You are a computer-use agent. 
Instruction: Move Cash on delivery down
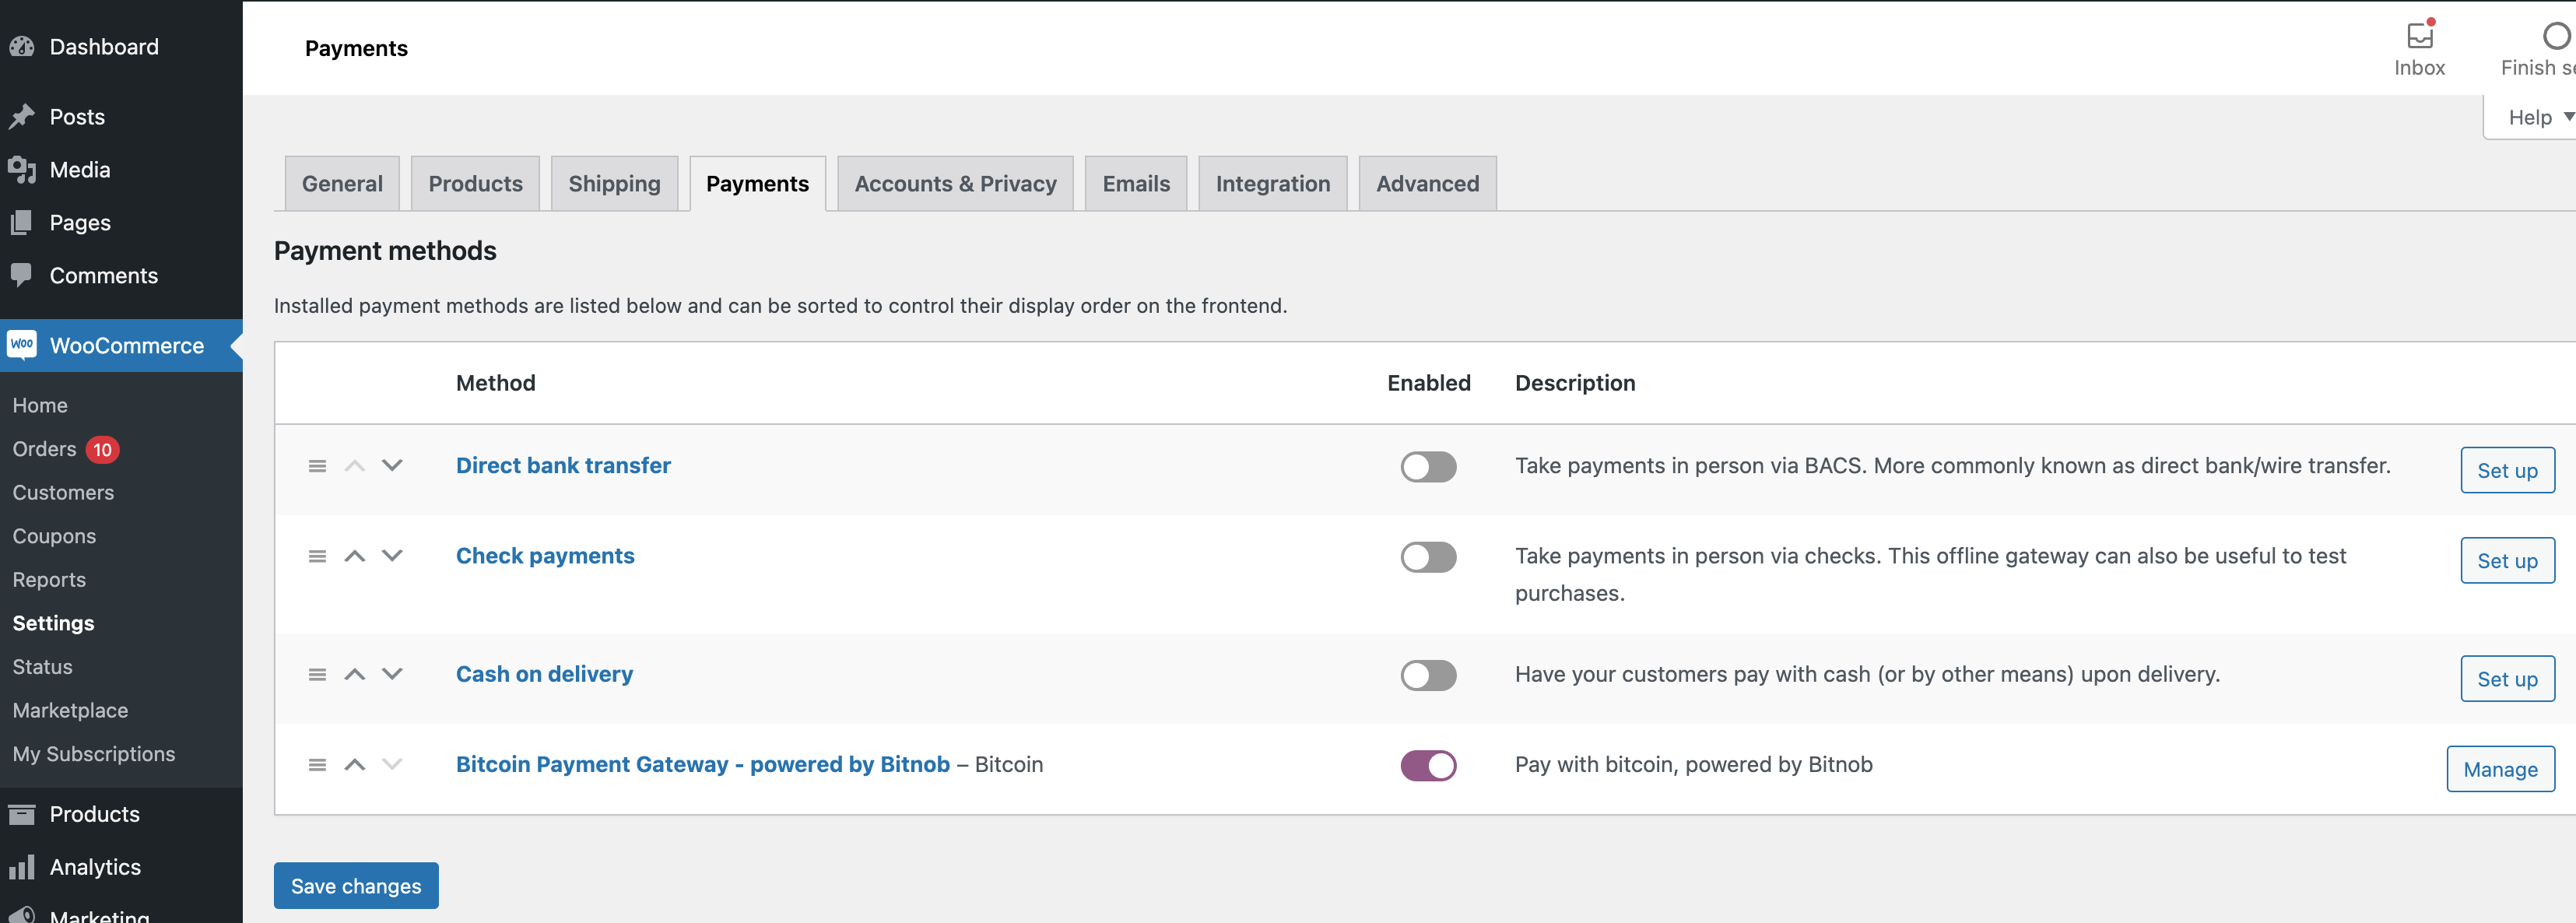392,675
